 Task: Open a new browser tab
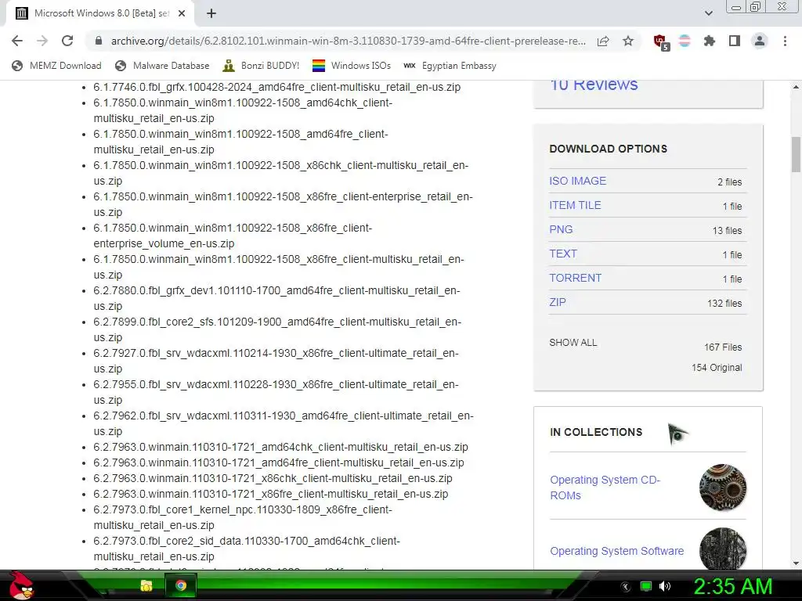tap(211, 14)
